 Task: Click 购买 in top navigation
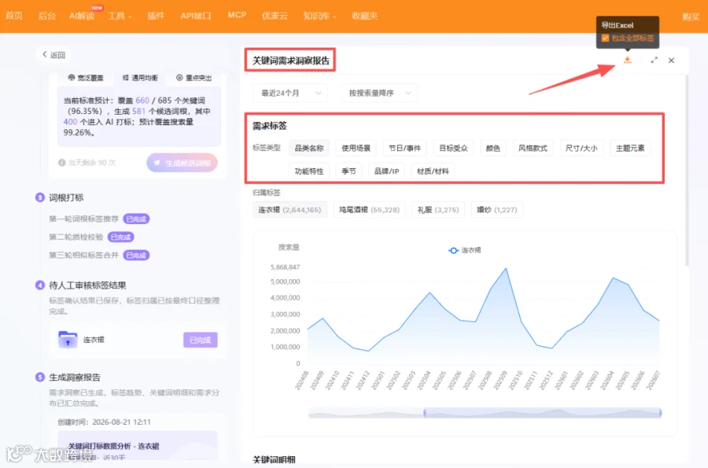pyautogui.click(x=691, y=17)
